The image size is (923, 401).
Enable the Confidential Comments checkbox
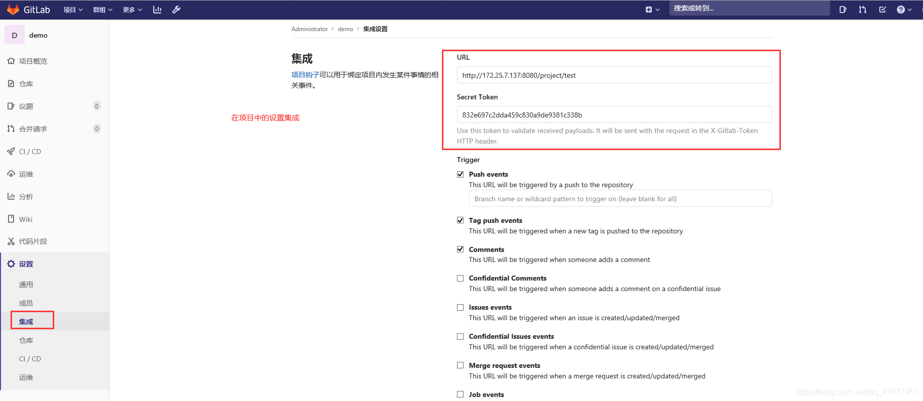click(460, 278)
